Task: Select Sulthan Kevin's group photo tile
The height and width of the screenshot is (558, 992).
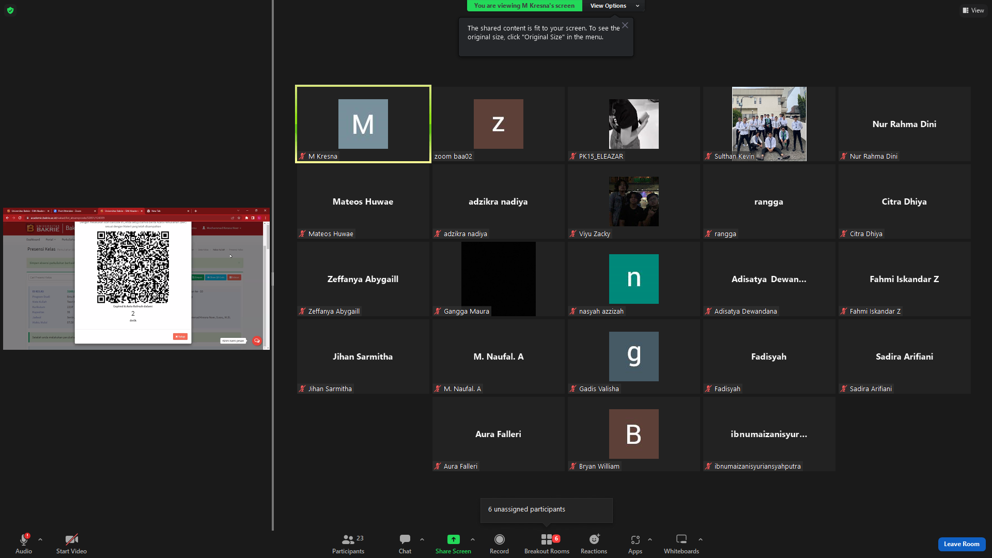Action: click(x=769, y=124)
